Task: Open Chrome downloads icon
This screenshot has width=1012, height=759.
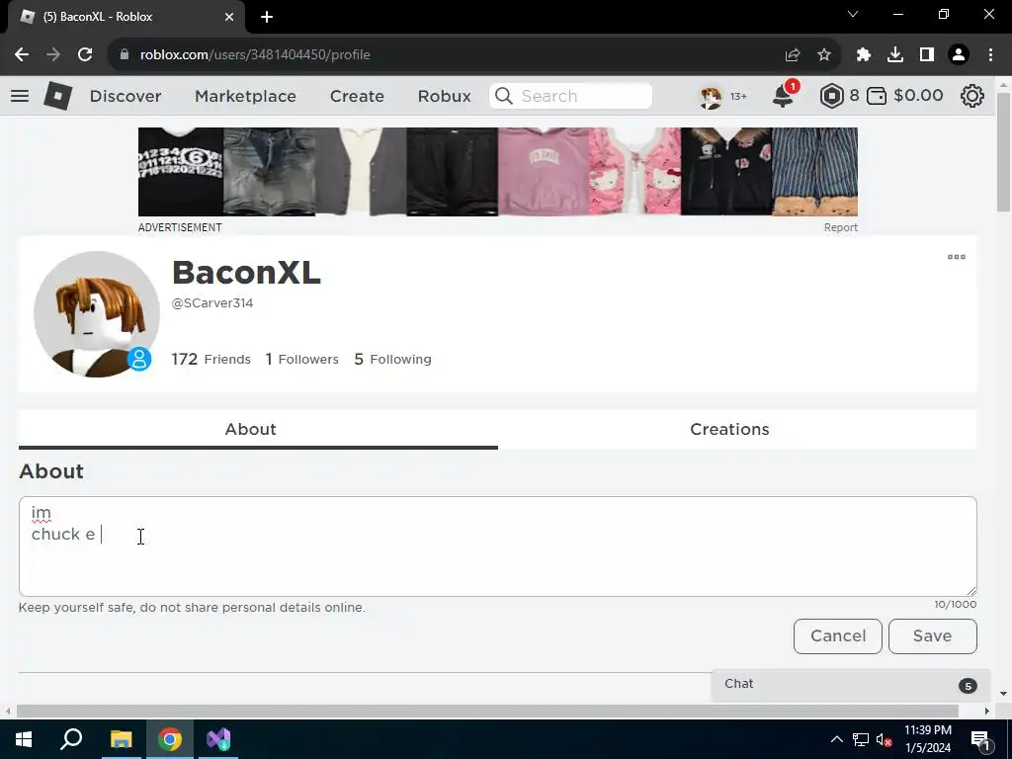Action: [x=895, y=55]
